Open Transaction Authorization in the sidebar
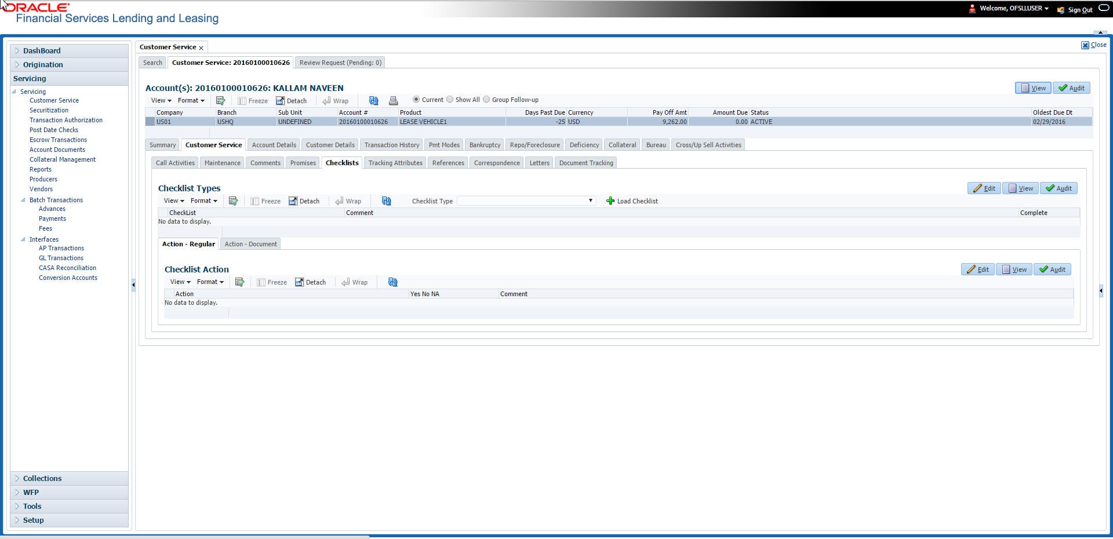 coord(66,120)
